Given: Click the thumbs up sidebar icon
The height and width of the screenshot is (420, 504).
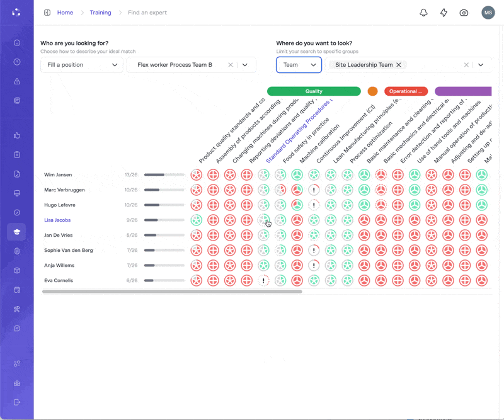Looking at the screenshot, I should click(x=17, y=135).
